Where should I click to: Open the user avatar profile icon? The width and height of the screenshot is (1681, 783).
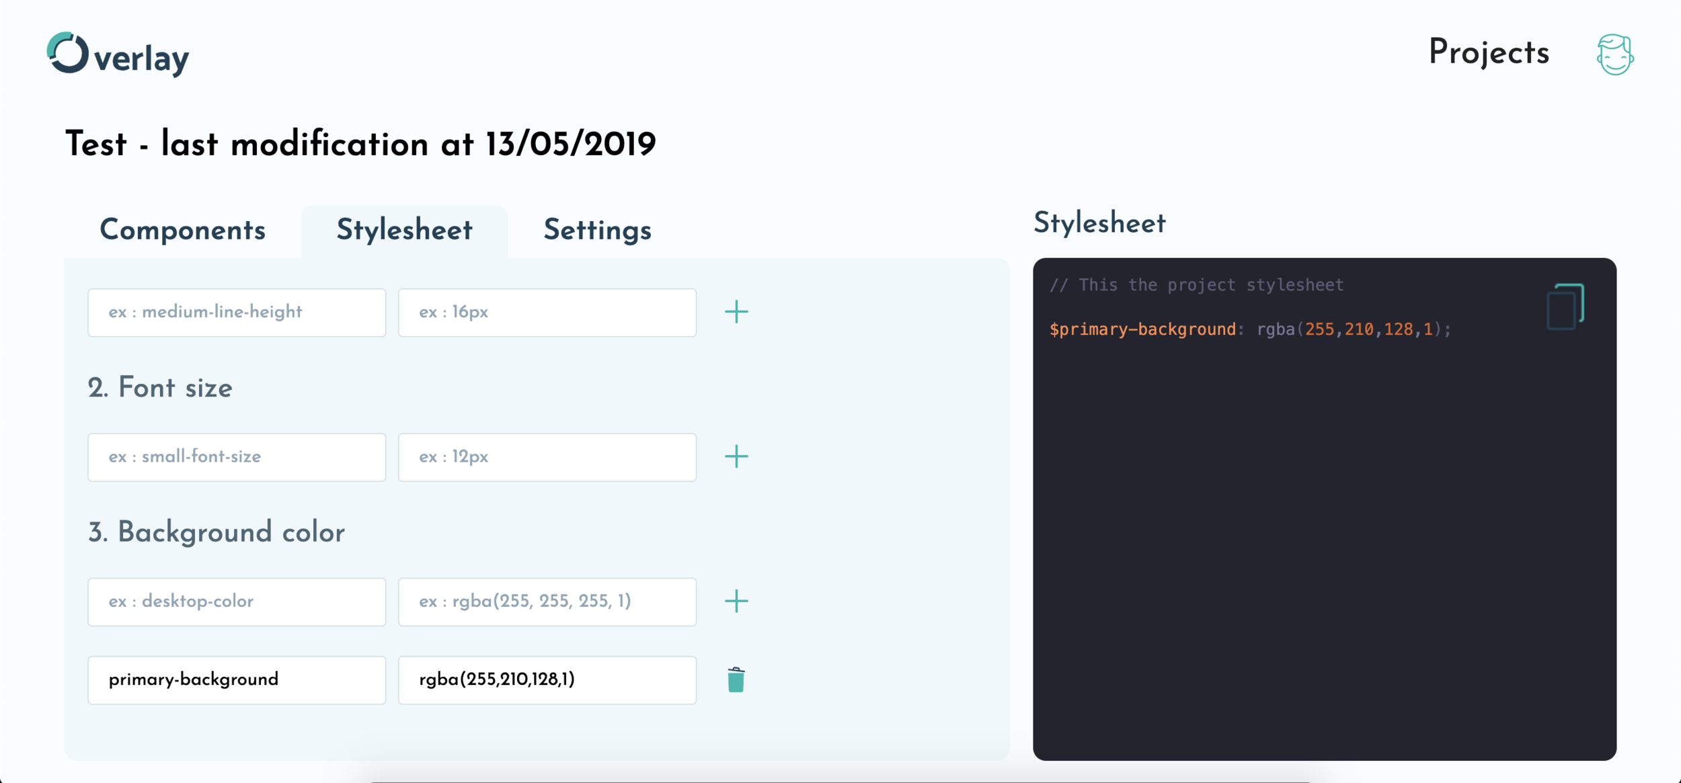point(1614,54)
